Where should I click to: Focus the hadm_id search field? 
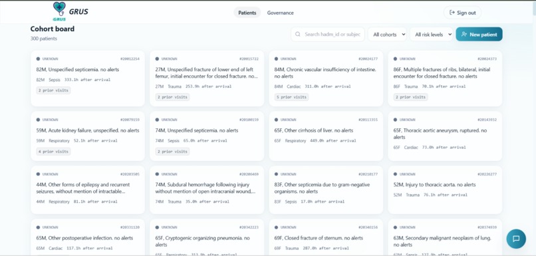pos(328,34)
